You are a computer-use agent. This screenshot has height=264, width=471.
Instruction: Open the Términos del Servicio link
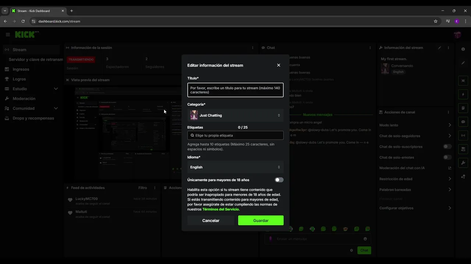[x=221, y=209]
